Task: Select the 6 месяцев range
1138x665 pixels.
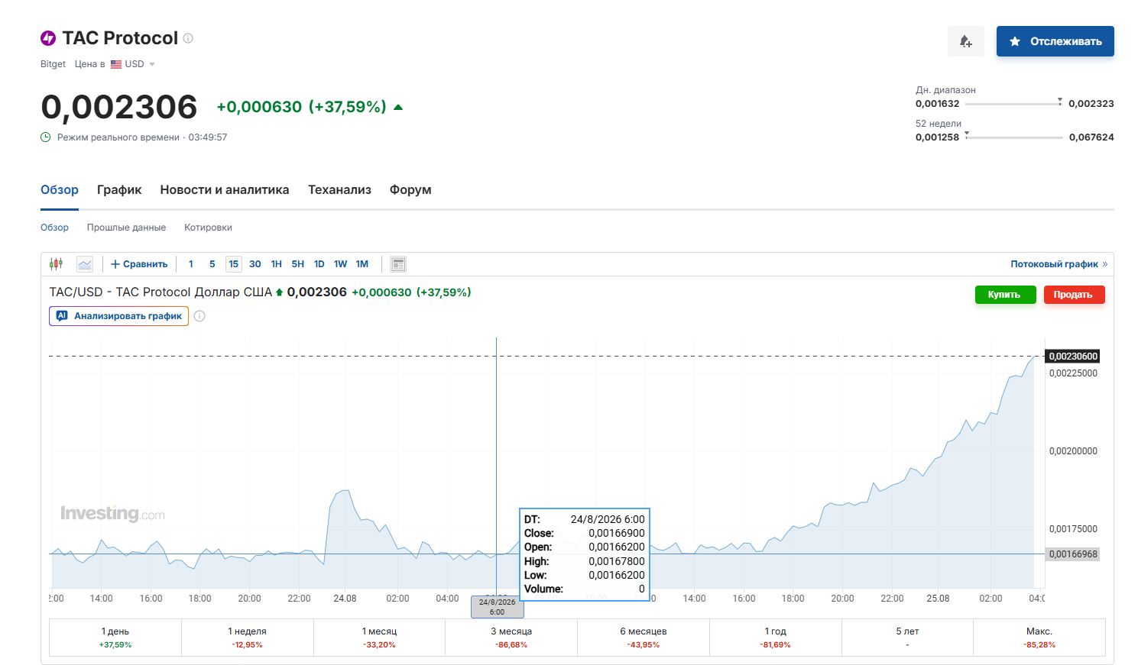Action: click(644, 638)
